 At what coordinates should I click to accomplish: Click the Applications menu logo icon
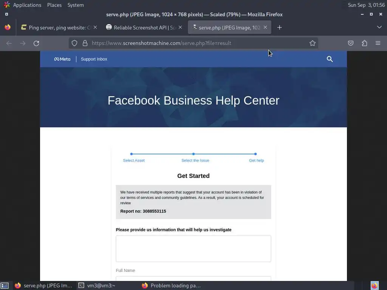(7, 5)
